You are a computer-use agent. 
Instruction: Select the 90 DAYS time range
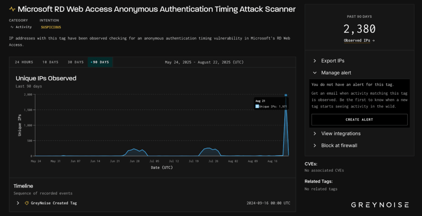point(100,62)
